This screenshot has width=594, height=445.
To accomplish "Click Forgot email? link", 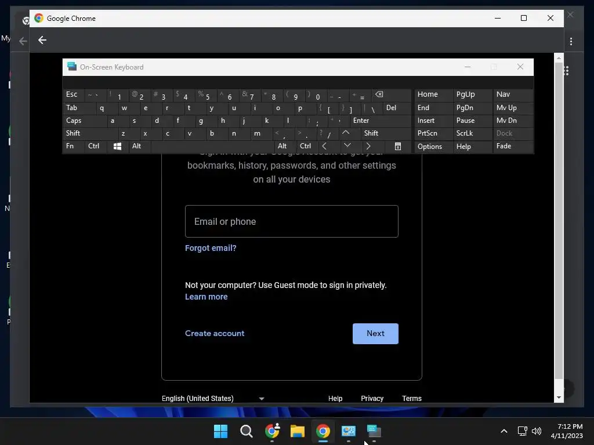I will click(211, 248).
